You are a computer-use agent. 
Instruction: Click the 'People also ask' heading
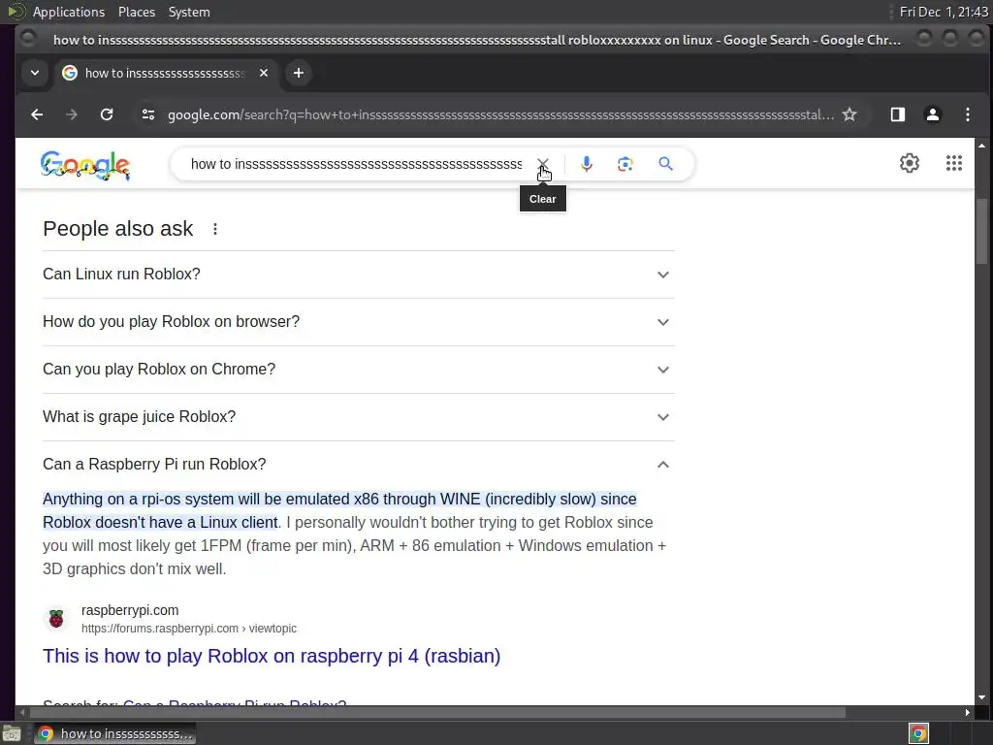[x=117, y=229]
